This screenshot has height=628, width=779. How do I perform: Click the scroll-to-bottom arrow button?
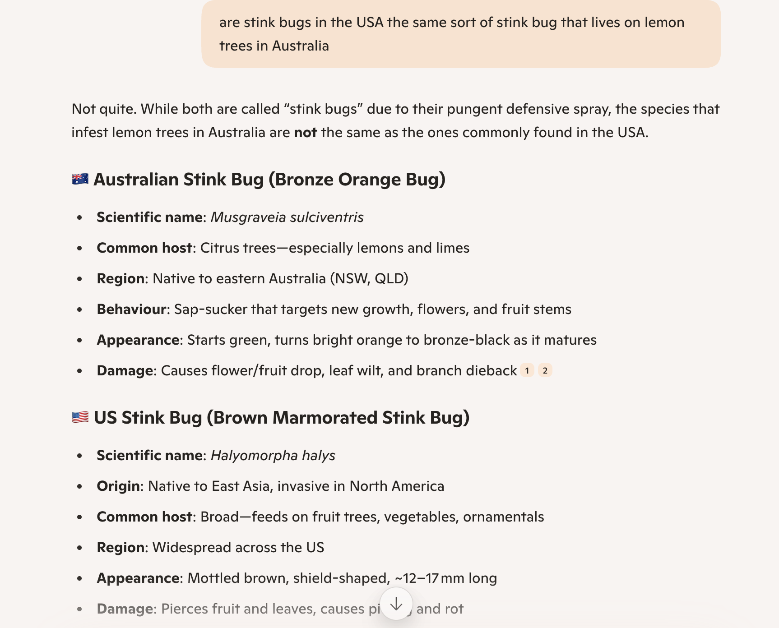coord(396,604)
